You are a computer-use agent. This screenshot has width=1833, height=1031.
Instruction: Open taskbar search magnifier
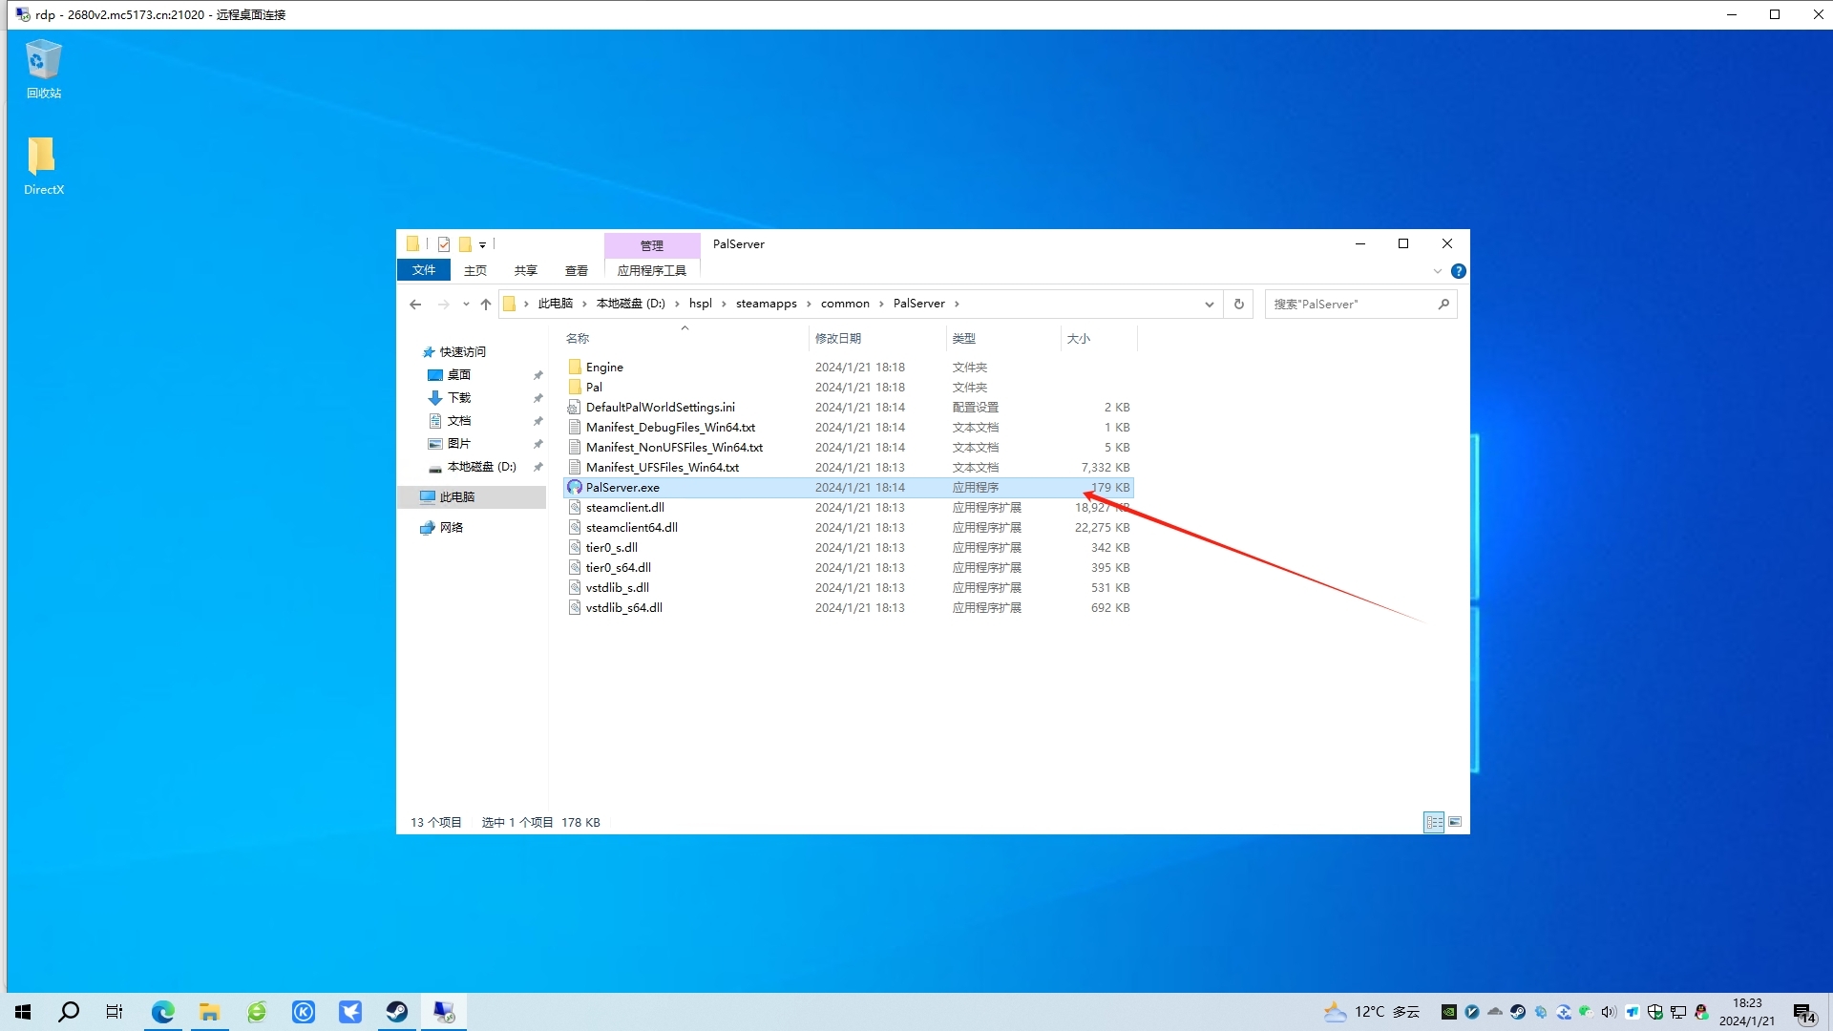tap(69, 1012)
